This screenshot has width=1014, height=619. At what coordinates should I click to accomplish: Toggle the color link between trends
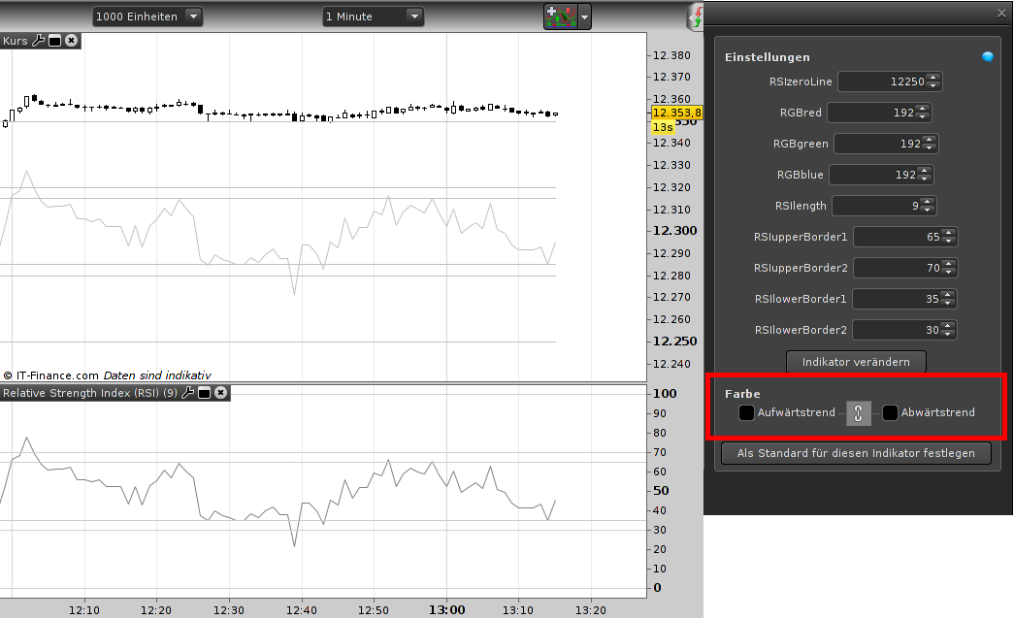[858, 412]
